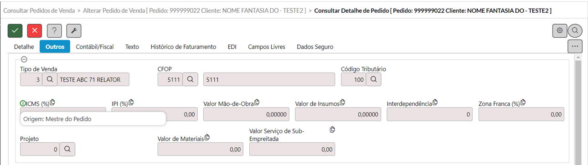Viewport: 588px width, 165px height.
Task: Open the Histórico de Faturamento tab
Action: [x=183, y=46]
